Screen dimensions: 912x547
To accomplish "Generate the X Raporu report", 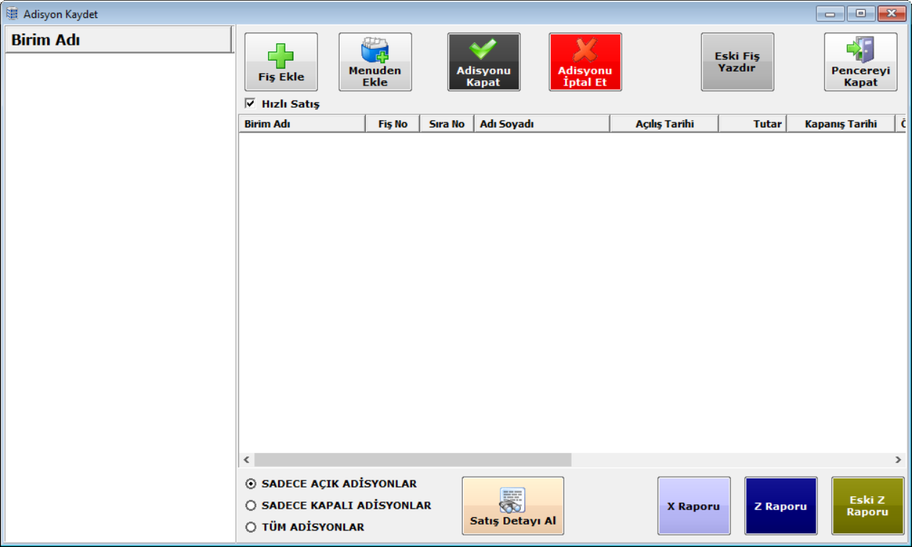I will pyautogui.click(x=693, y=506).
